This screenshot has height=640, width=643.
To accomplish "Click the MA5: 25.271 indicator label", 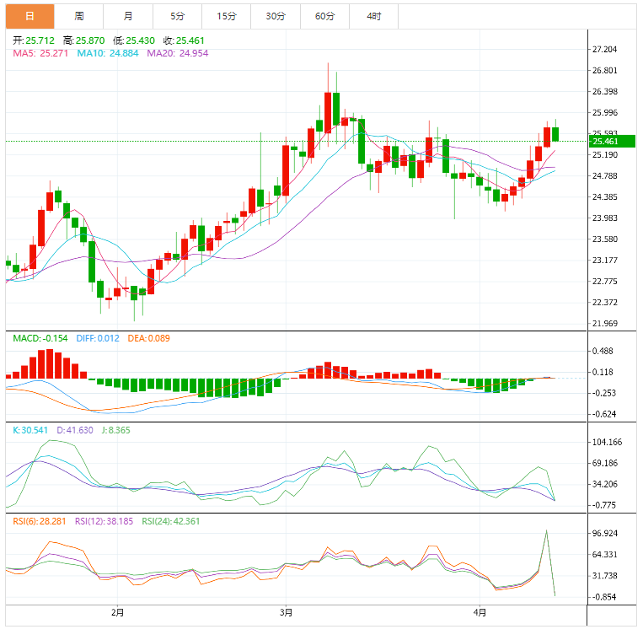I will 40,53.
